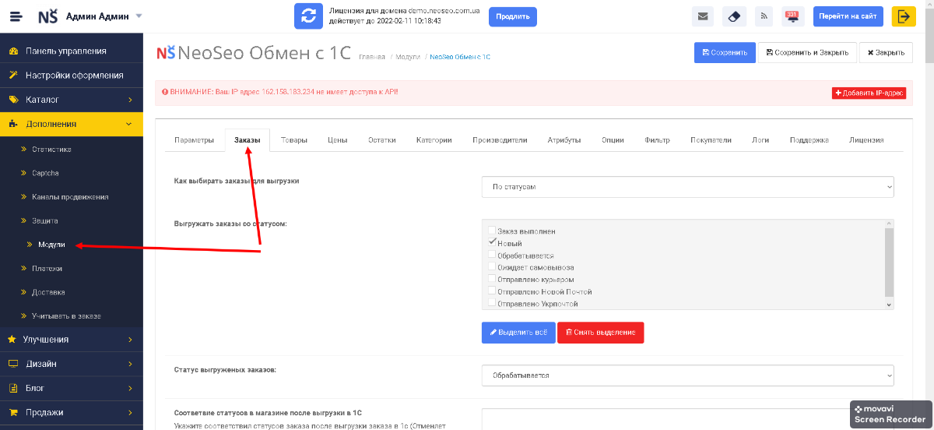This screenshot has width=934, height=430.
Task: Check the Обрабатывается status checkbox
Action: pyautogui.click(x=492, y=255)
